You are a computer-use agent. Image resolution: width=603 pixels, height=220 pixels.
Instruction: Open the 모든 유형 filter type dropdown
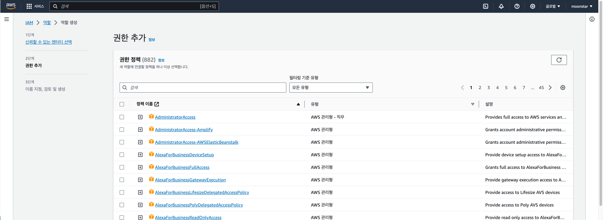click(x=331, y=88)
